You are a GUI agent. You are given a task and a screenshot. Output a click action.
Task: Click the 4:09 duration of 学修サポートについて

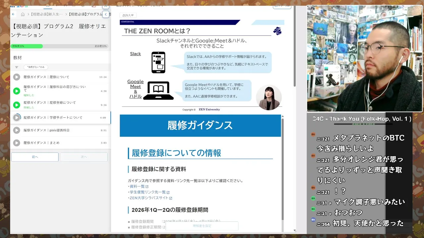[103, 118]
